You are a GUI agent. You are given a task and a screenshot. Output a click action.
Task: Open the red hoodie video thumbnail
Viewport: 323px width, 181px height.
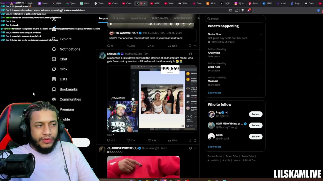coord(143,167)
